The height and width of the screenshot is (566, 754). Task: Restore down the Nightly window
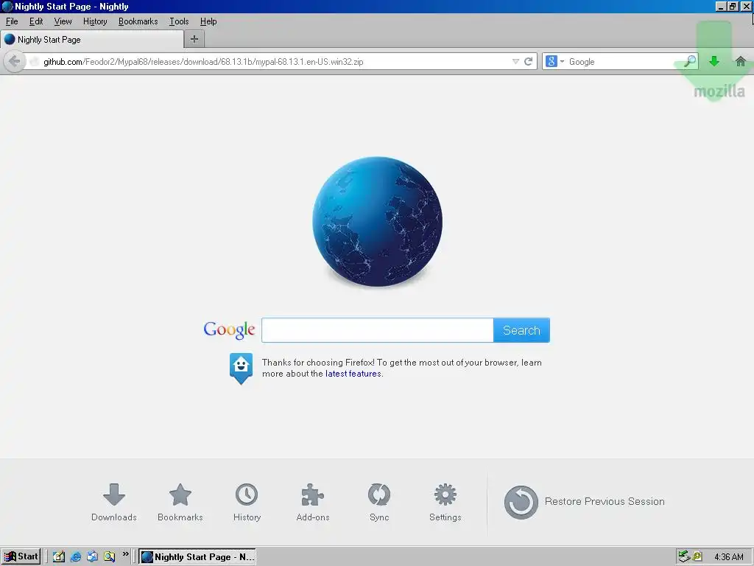pyautogui.click(x=733, y=6)
